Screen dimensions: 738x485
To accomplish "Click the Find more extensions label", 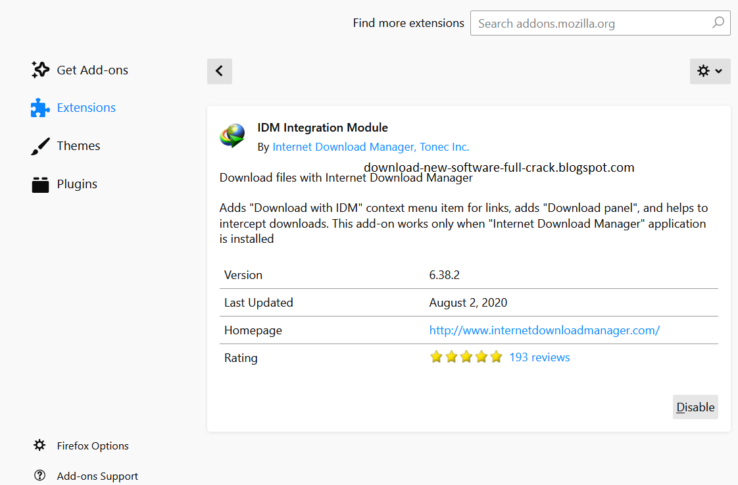I will coord(408,23).
